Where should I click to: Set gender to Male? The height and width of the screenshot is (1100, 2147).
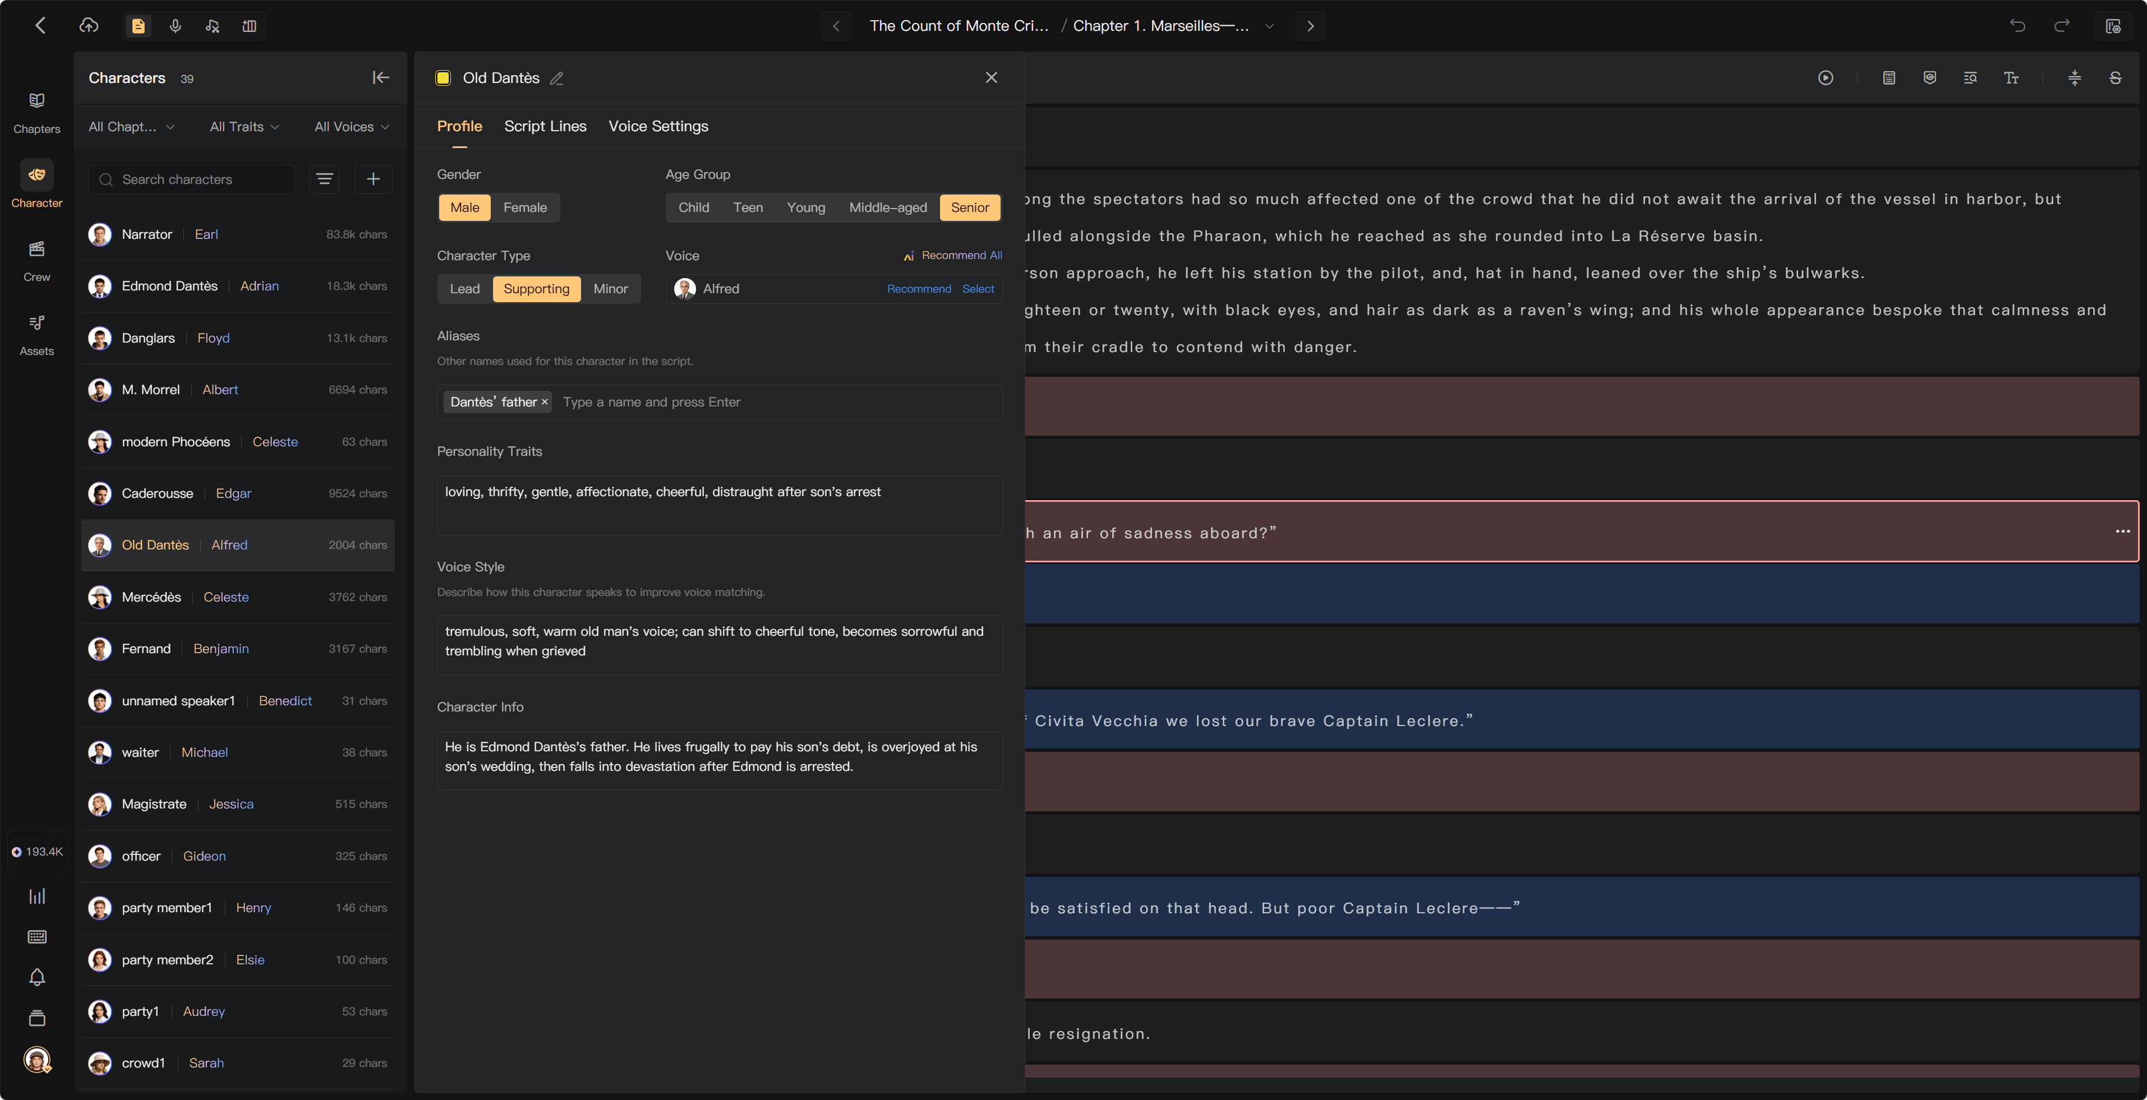click(x=464, y=207)
